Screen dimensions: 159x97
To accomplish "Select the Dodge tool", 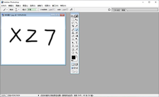I will (77, 39).
